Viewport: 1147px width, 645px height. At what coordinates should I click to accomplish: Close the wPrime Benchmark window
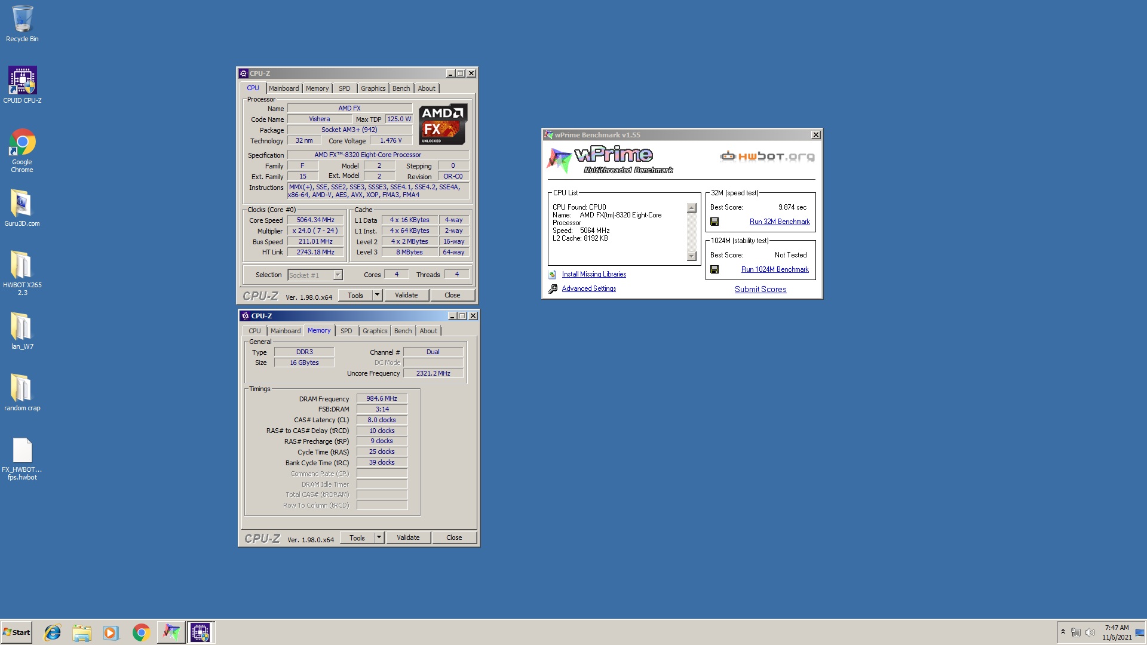tap(816, 135)
